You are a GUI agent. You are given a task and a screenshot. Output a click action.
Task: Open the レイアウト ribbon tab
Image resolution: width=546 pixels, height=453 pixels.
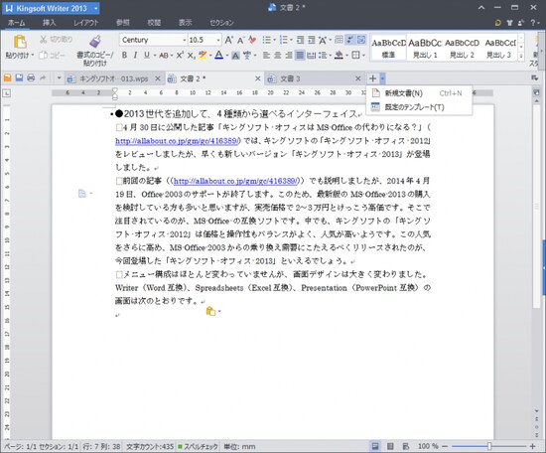[x=86, y=23]
